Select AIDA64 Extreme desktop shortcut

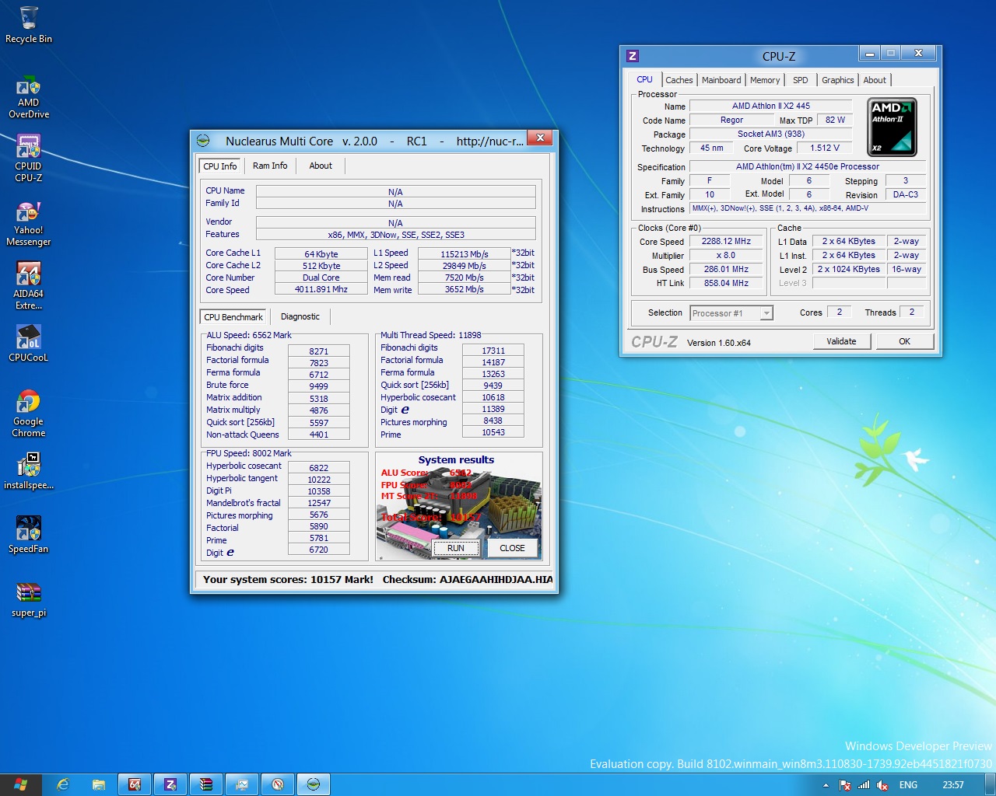[29, 286]
